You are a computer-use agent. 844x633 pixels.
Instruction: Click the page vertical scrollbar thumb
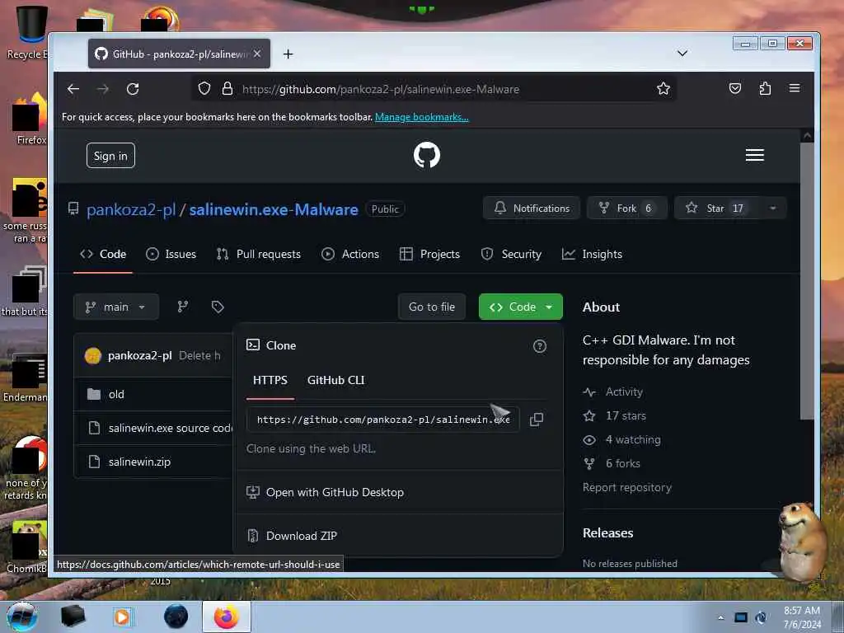[806, 280]
